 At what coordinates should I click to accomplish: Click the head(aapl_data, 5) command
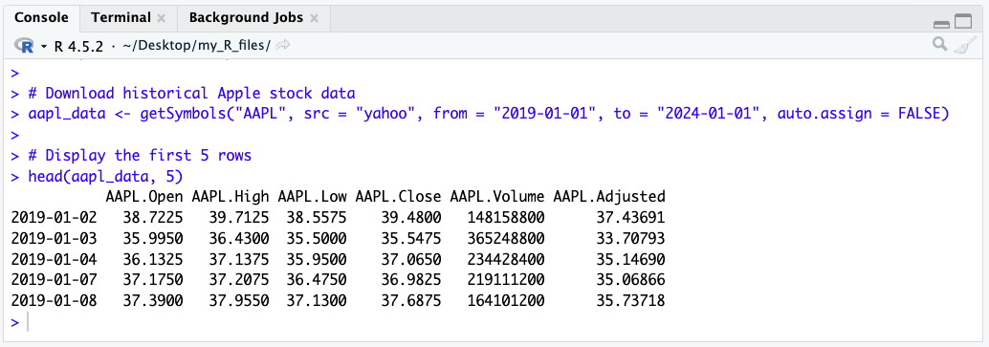(x=104, y=176)
